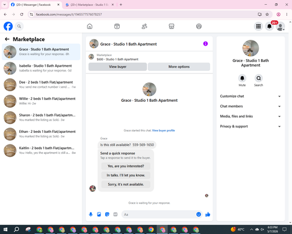This screenshot has width=292, height=234.
Task: Open the notifications bell icon
Action: tap(269, 26)
